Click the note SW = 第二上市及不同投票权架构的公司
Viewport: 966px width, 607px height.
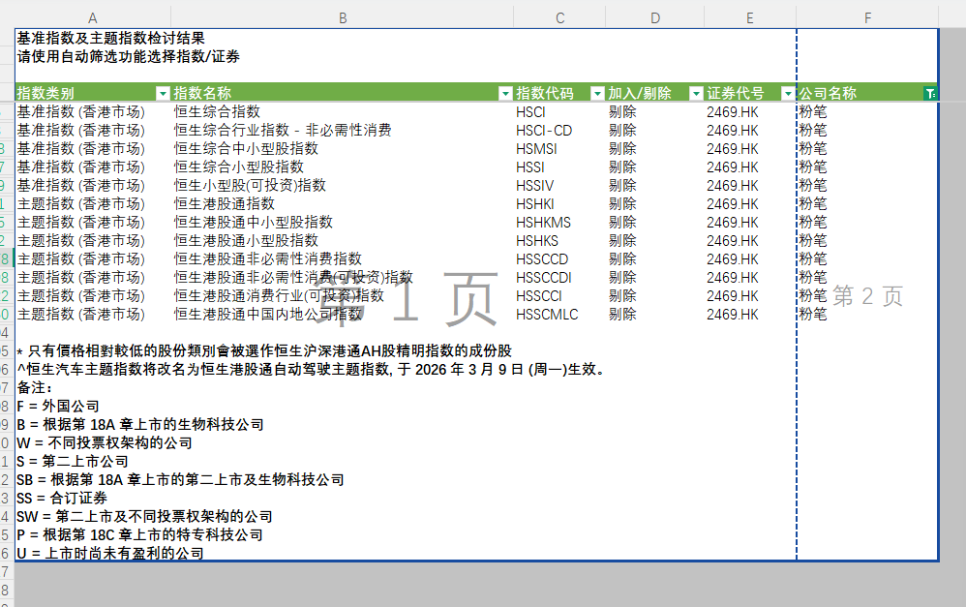tap(145, 517)
